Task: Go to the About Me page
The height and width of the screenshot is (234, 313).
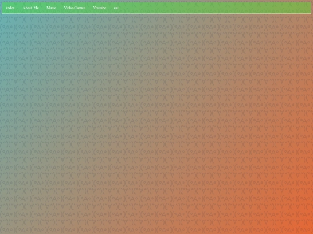Action: click(x=31, y=8)
